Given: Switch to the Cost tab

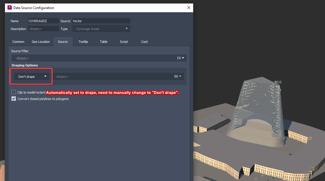Looking at the screenshot, I should pos(144,41).
